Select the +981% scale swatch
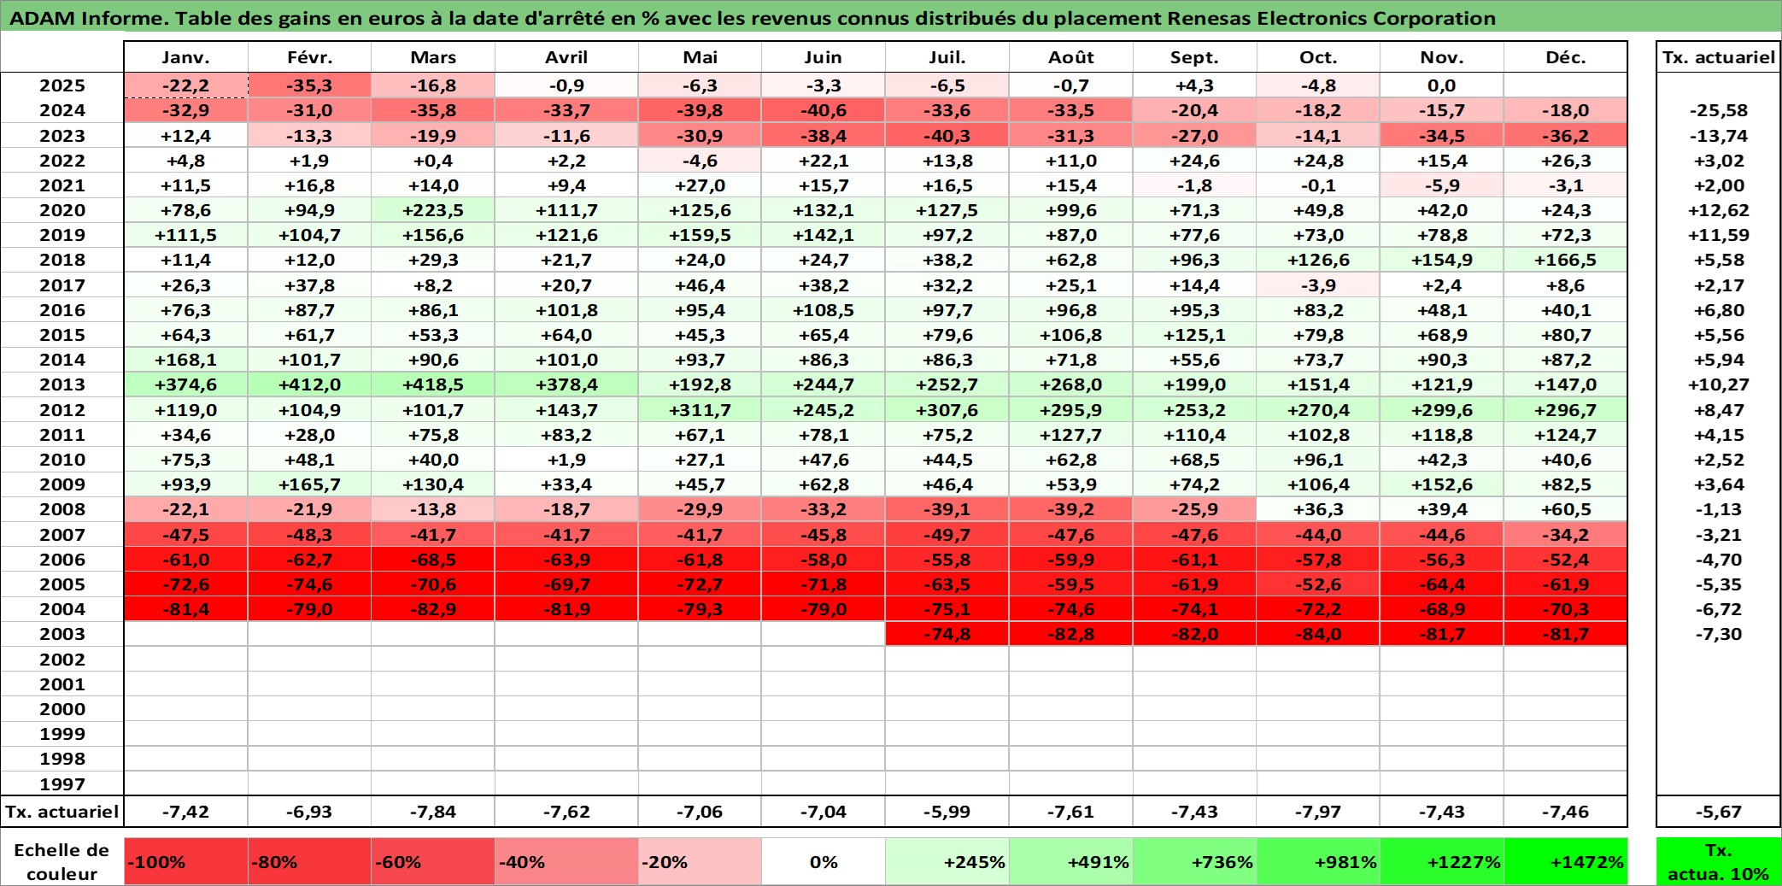The width and height of the screenshot is (1782, 886). pyautogui.click(x=1318, y=861)
